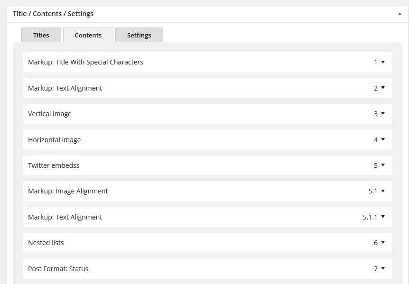Click the Title / Contents / Settings heading
This screenshot has height=284, width=409.
(x=53, y=14)
